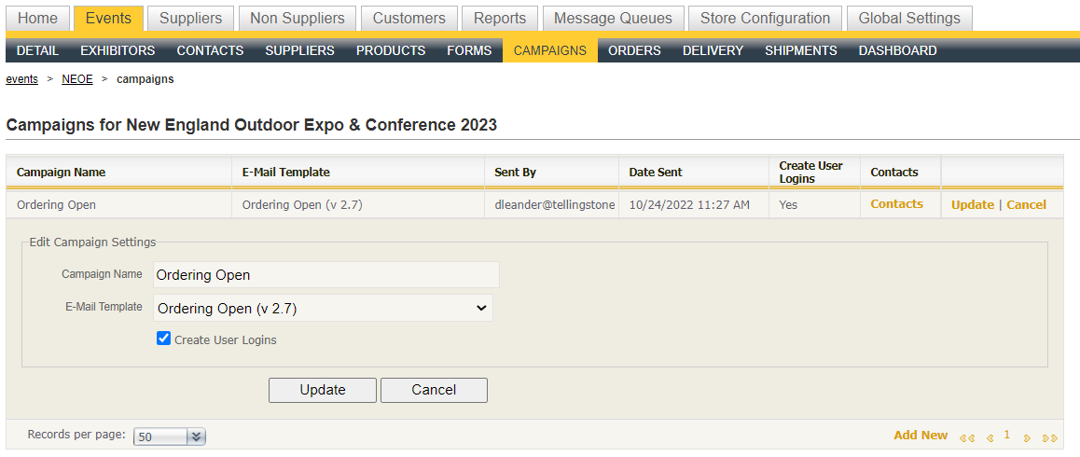1080x457 pixels.
Task: Switch to the Suppliers top tab
Action: 190,18
